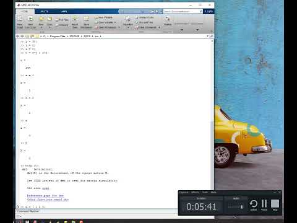Click the 'Other functions named det' link
The image size is (297, 223).
pos(48,199)
